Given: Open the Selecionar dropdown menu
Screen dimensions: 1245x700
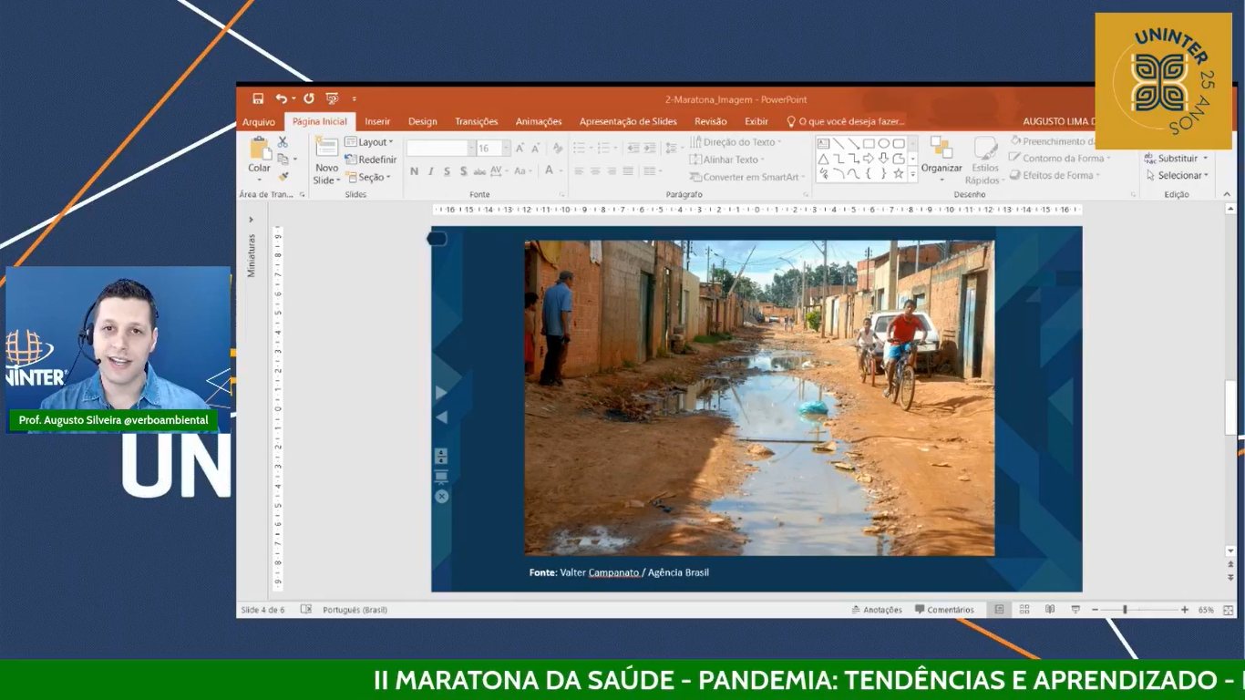Looking at the screenshot, I should tap(1178, 175).
